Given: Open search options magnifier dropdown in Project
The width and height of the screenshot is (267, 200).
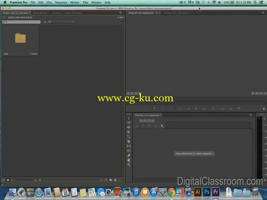Looking at the screenshot, I should click(5, 22).
